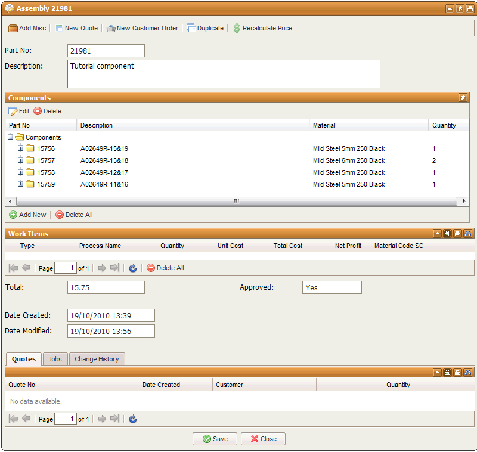
Task: Switch to the Jobs tab
Action: [x=55, y=359]
